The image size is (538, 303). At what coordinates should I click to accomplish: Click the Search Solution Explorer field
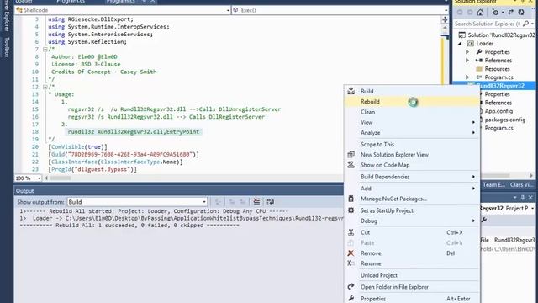488,24
